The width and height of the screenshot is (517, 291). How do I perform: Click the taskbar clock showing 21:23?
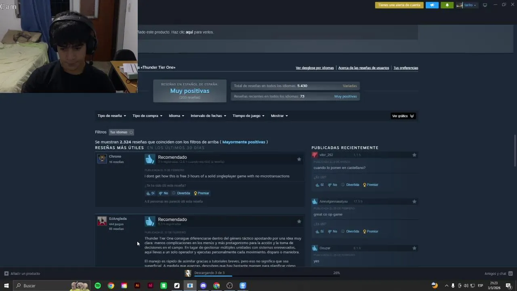pos(494,286)
